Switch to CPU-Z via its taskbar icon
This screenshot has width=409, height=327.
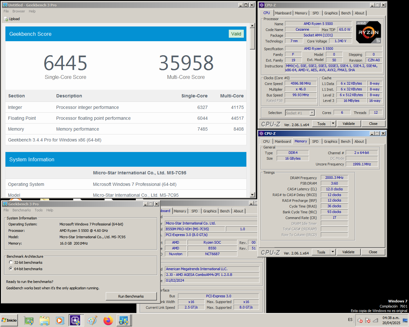click(x=75, y=320)
